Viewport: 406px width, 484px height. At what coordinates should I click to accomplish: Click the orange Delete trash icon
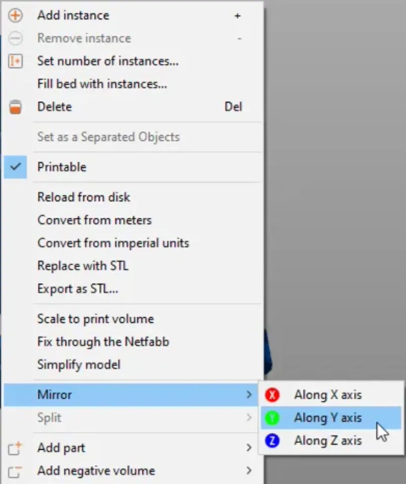click(x=16, y=107)
